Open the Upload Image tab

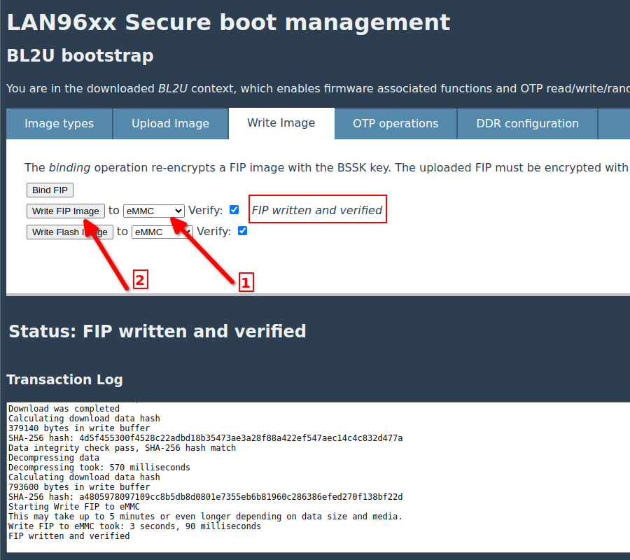170,124
